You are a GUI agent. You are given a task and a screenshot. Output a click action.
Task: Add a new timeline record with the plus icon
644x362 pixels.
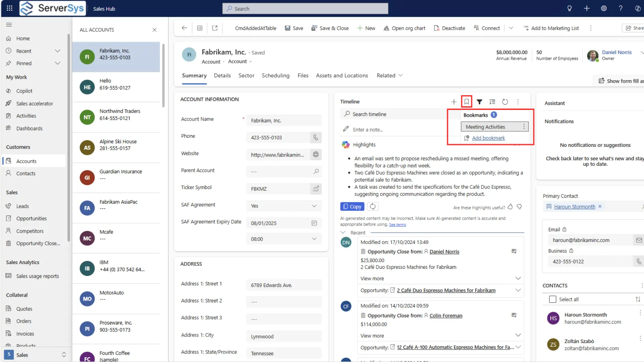pos(454,102)
